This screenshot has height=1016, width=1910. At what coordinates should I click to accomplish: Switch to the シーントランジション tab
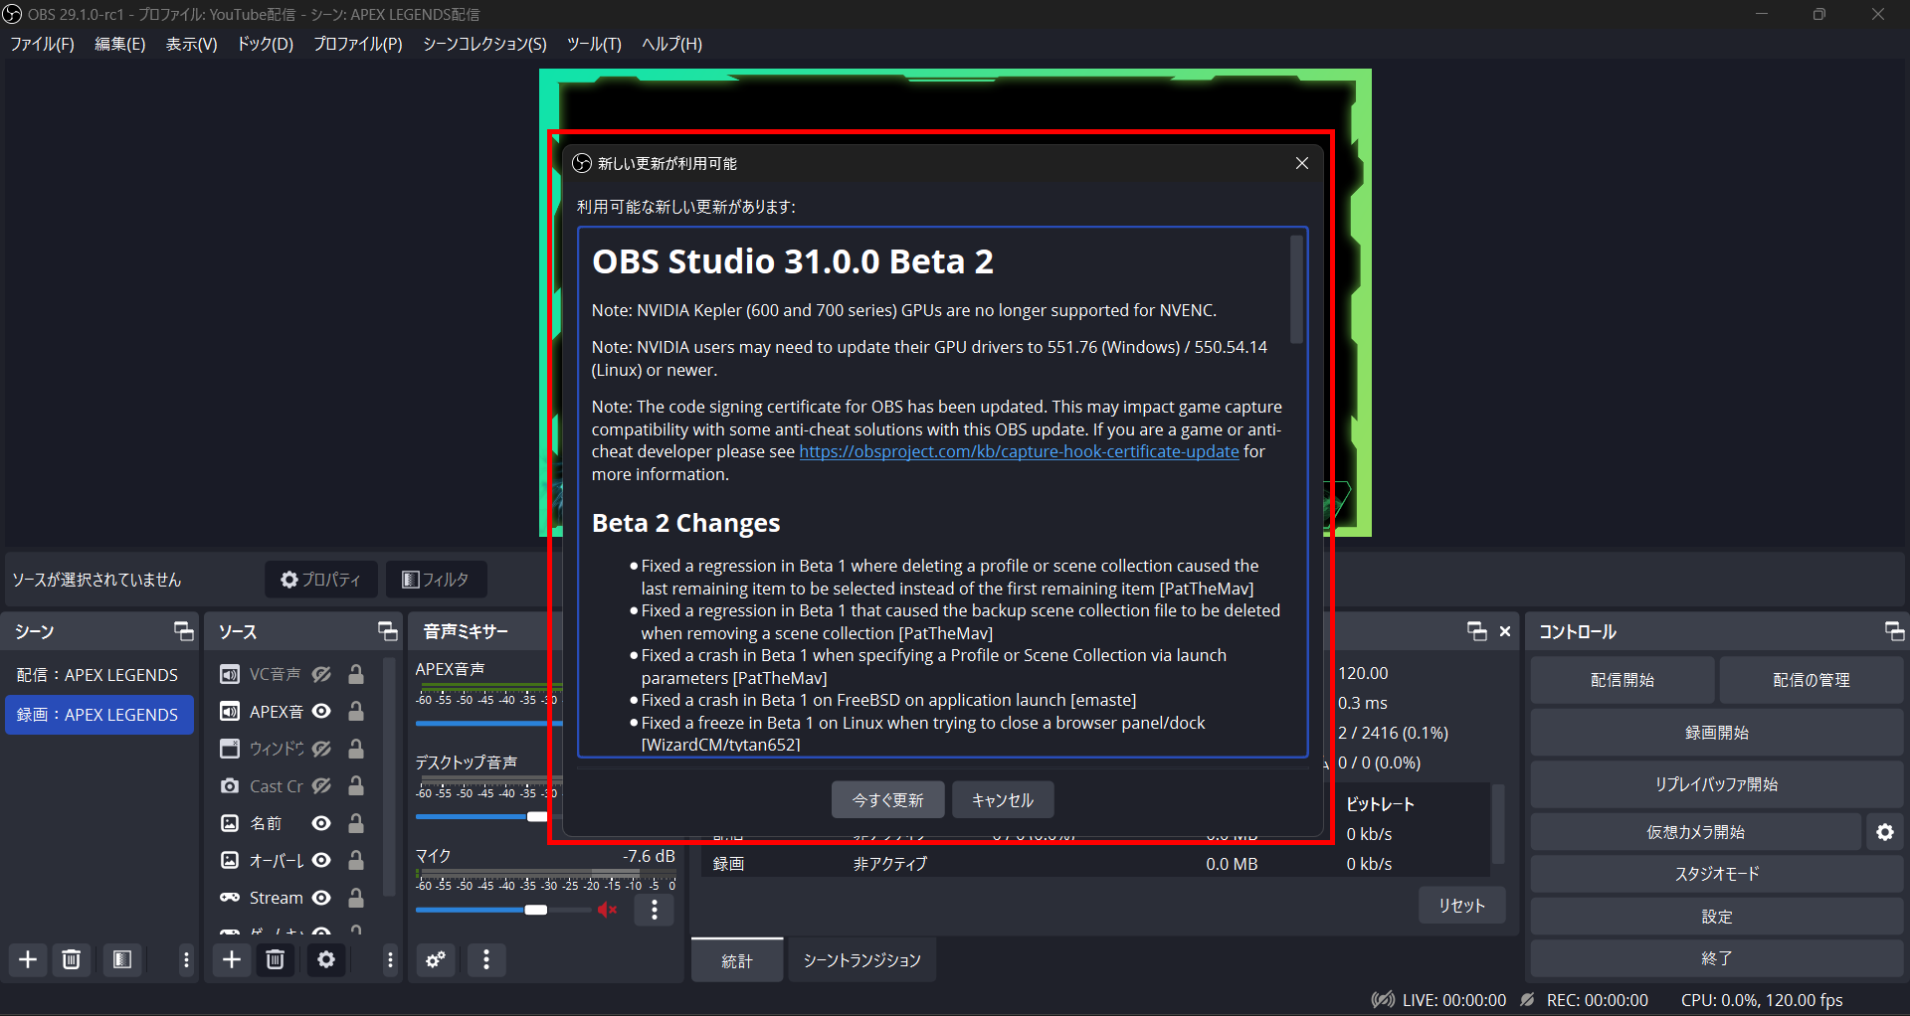(861, 960)
